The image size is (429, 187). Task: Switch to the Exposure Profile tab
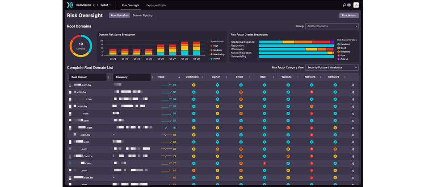tap(156, 5)
